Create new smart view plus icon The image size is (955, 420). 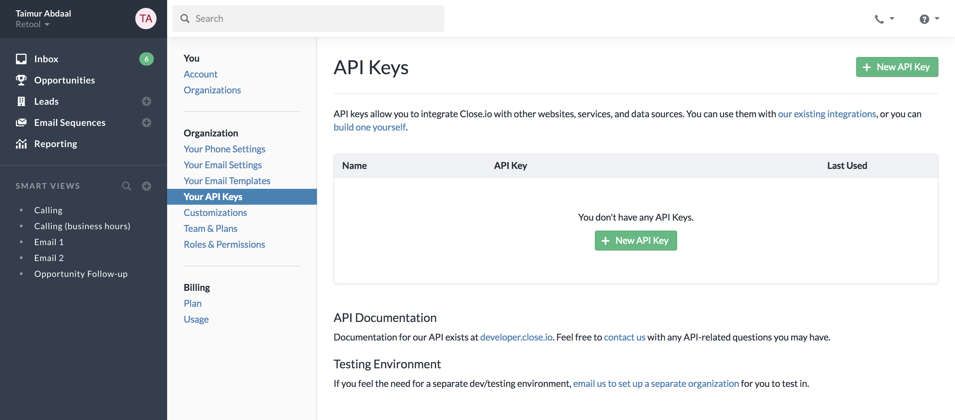click(x=147, y=186)
